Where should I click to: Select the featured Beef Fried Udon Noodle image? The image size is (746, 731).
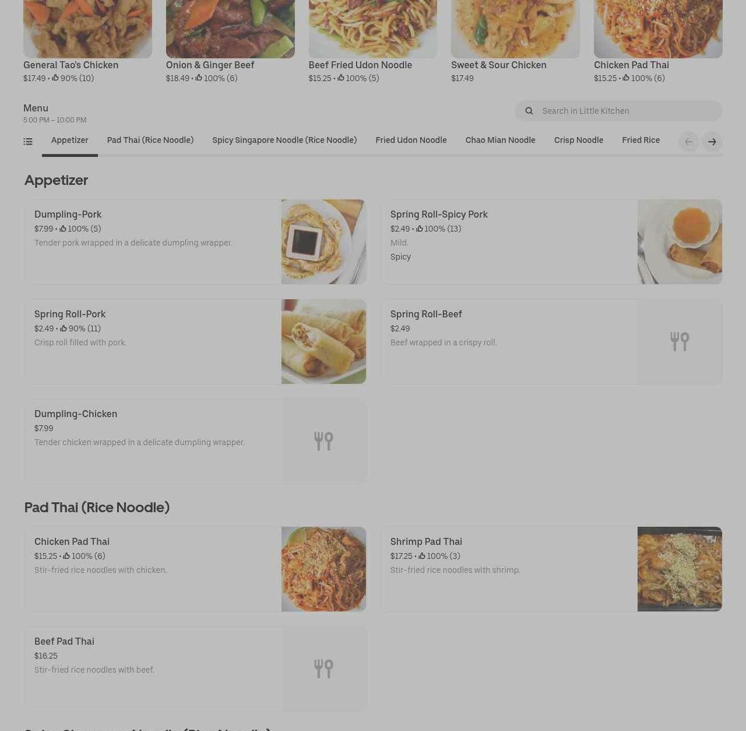pyautogui.click(x=373, y=29)
